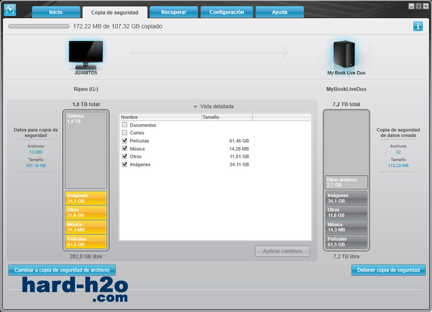
Task: Click Cambiar a copia de seguridad de archivos
Action: point(62,270)
